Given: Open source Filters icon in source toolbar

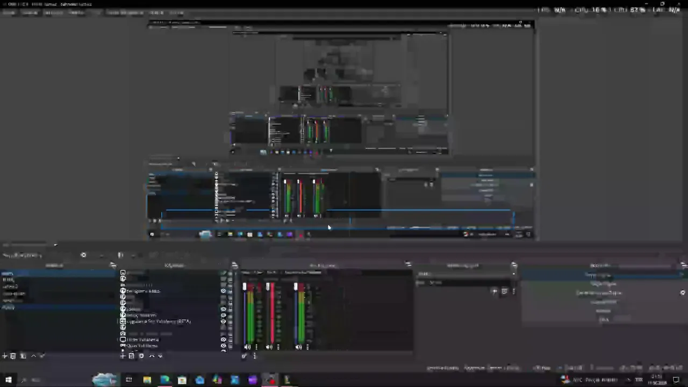Looking at the screenshot, I should click(x=120, y=255).
